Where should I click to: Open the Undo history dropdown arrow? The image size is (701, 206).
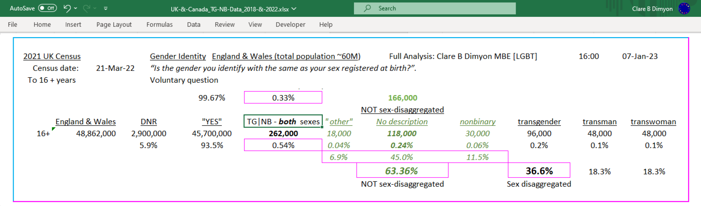[76, 9]
